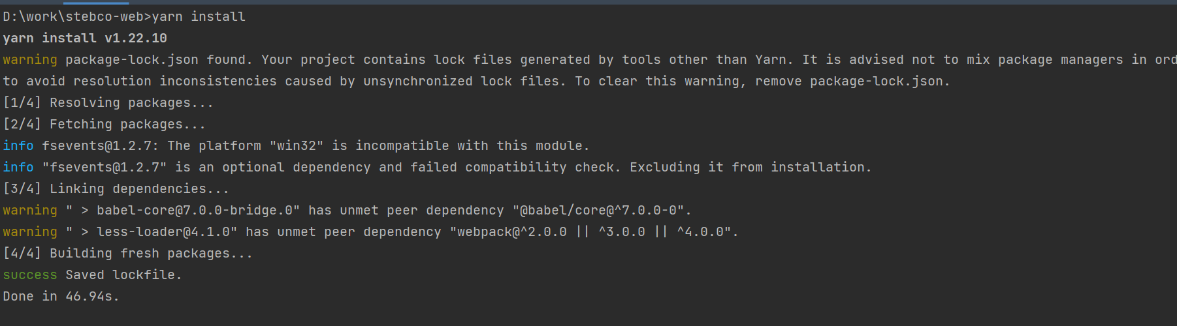Click the blue "info" label before fsevents@1.2.7:

[18, 145]
